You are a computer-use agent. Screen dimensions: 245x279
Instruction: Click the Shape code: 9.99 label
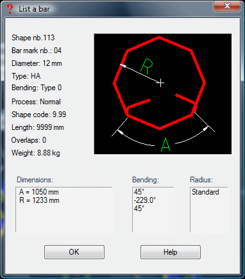pyautogui.click(x=38, y=115)
